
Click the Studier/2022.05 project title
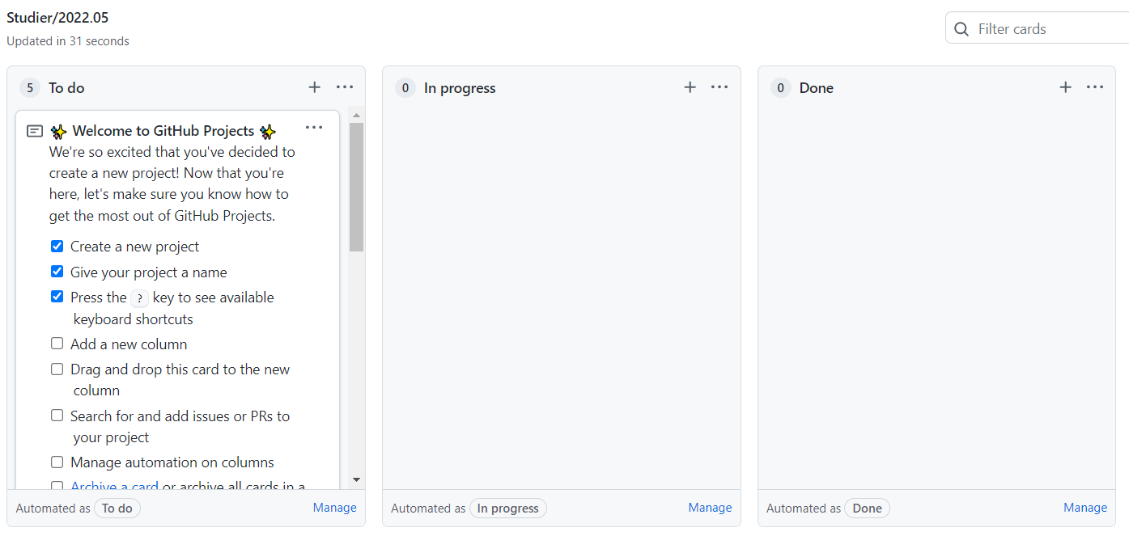[x=57, y=17]
